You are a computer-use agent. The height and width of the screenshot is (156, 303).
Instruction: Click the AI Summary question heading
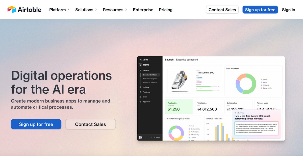(252, 117)
